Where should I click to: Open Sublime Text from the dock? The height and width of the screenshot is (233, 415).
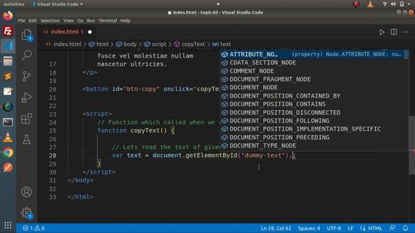tap(8, 76)
